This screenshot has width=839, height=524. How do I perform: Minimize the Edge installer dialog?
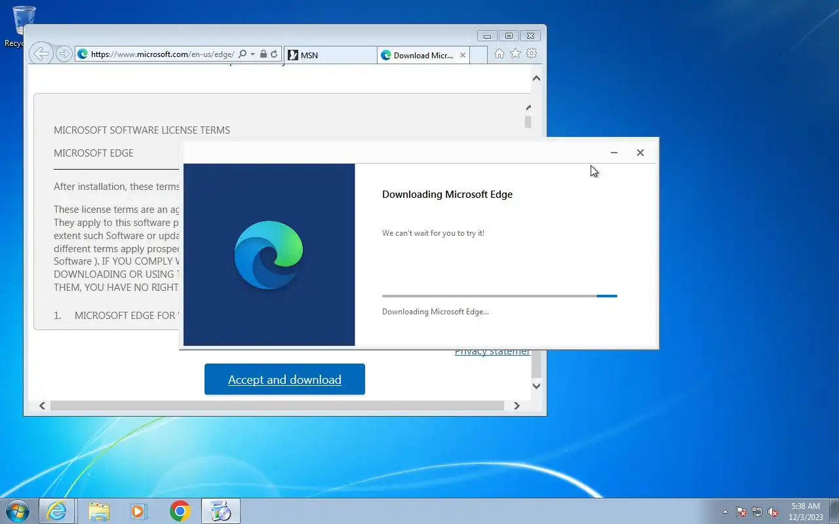(614, 153)
